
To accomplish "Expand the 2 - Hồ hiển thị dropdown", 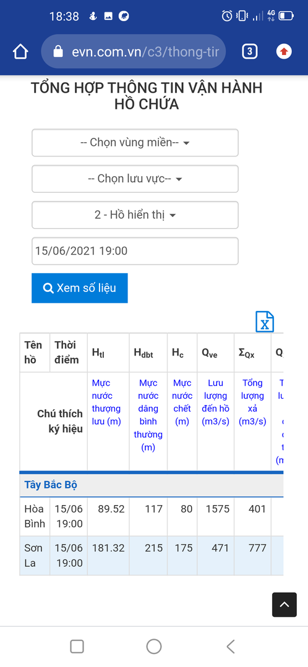I will tap(135, 215).
